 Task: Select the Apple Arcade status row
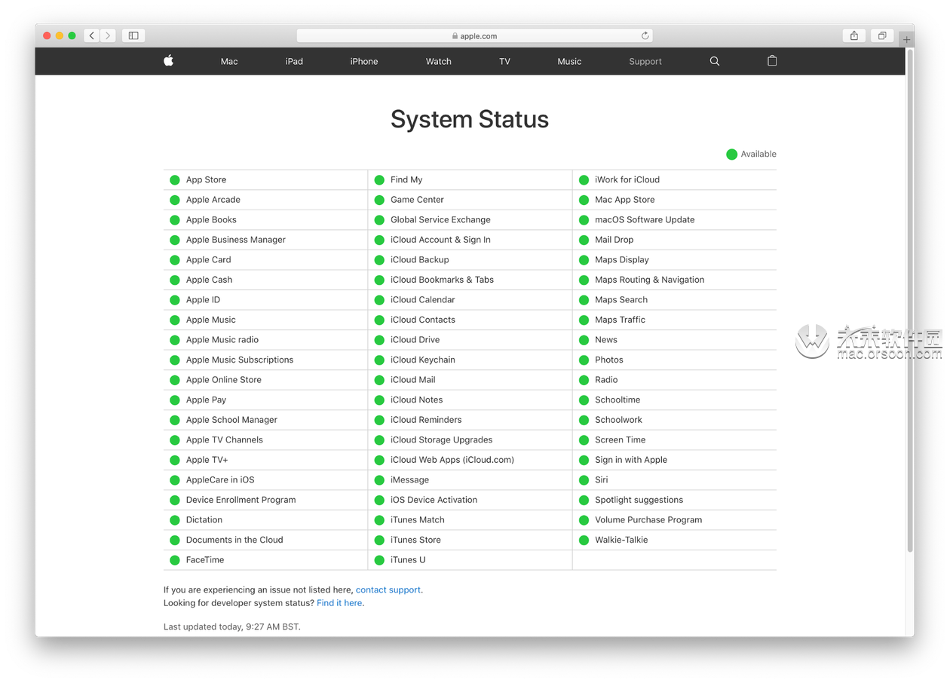click(x=265, y=200)
